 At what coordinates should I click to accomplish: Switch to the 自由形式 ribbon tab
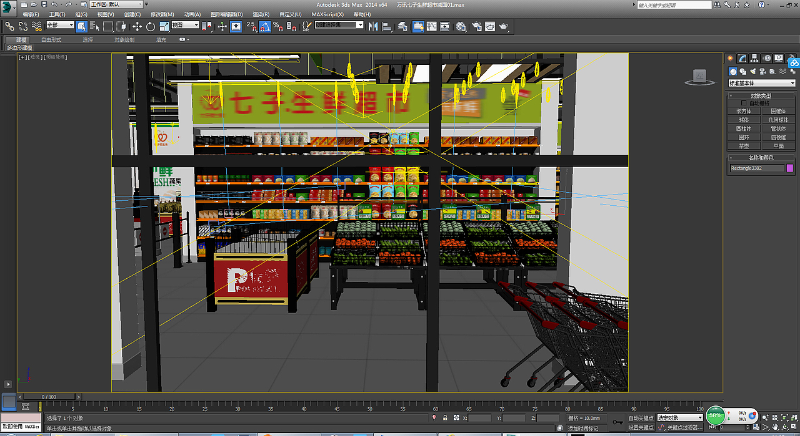51,40
